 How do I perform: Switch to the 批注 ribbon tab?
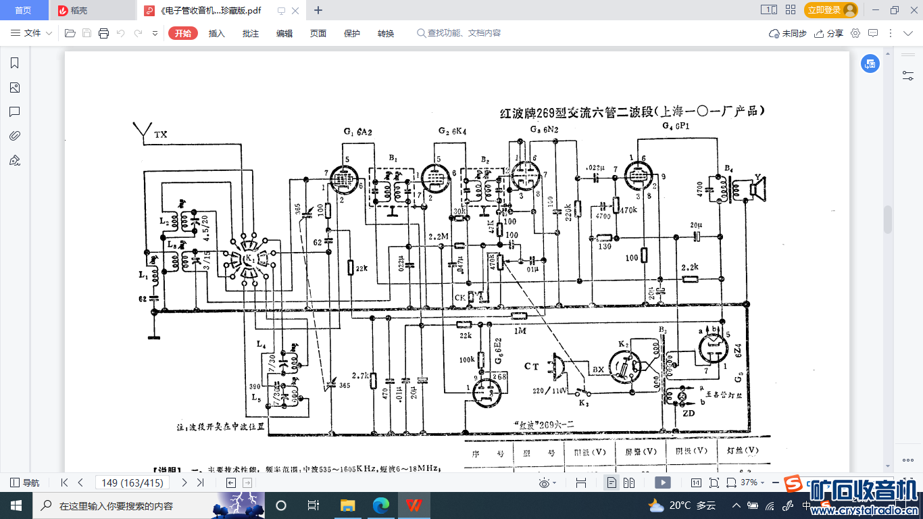(x=251, y=33)
